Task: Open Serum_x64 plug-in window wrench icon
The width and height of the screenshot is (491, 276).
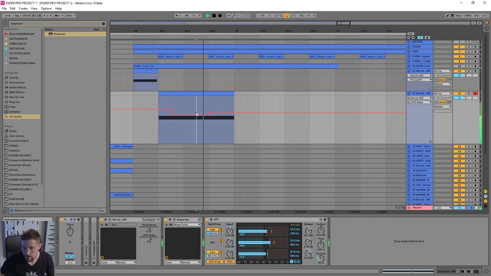Action: tap(109, 220)
